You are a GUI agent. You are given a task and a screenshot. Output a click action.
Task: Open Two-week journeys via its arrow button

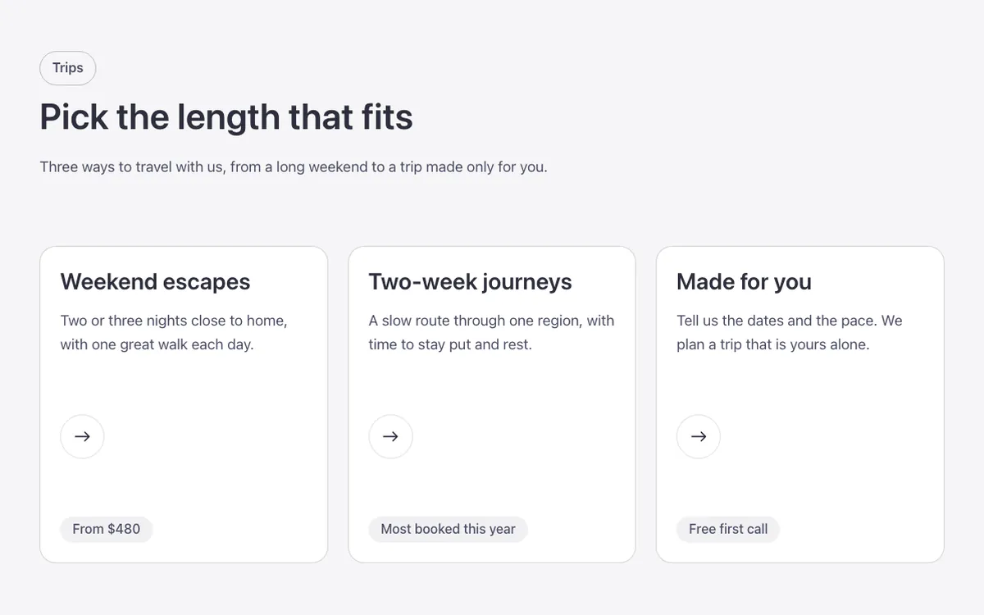point(390,436)
